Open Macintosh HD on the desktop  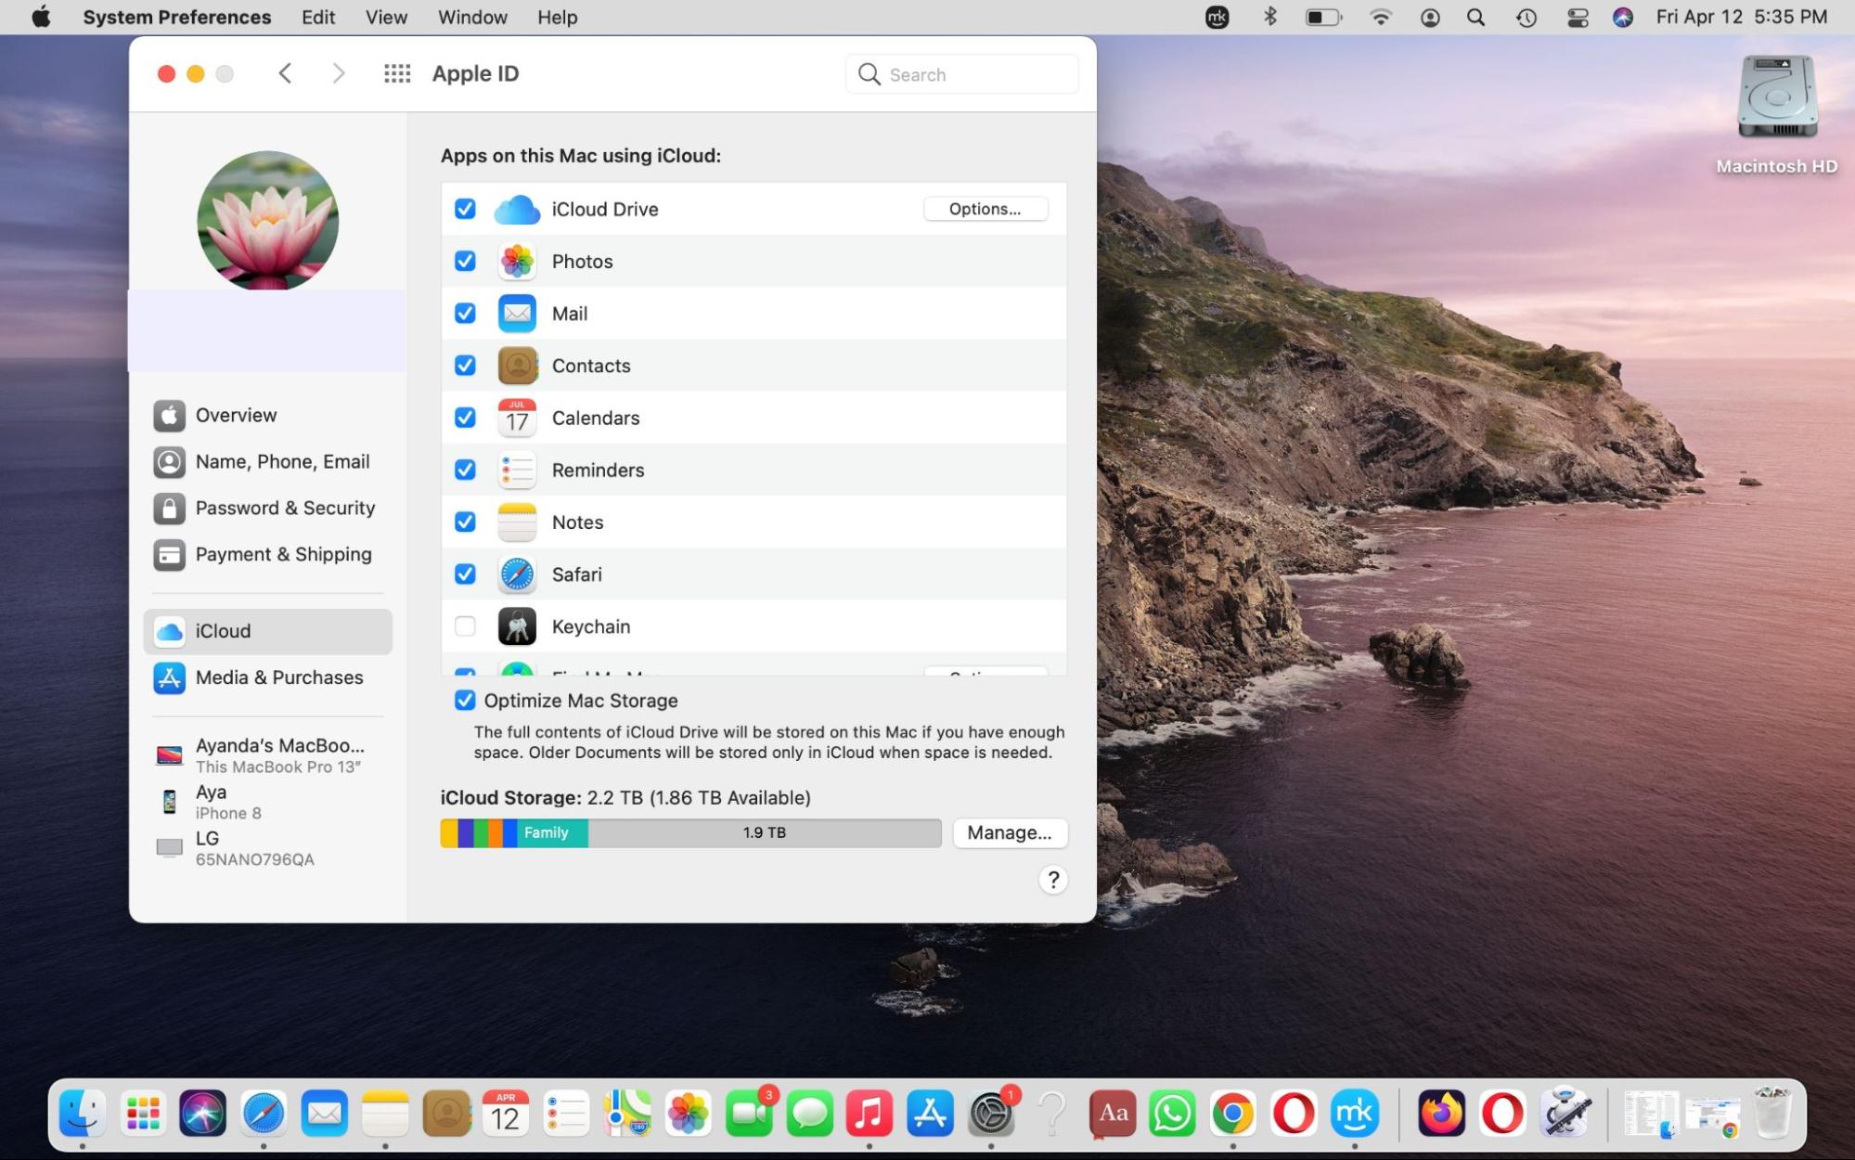point(1776,113)
